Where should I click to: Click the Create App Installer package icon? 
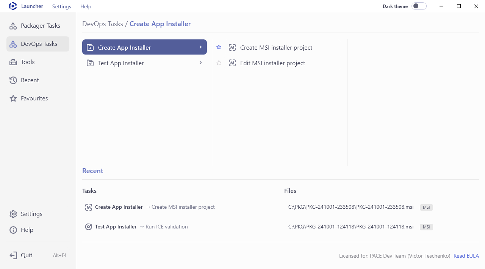[90, 47]
